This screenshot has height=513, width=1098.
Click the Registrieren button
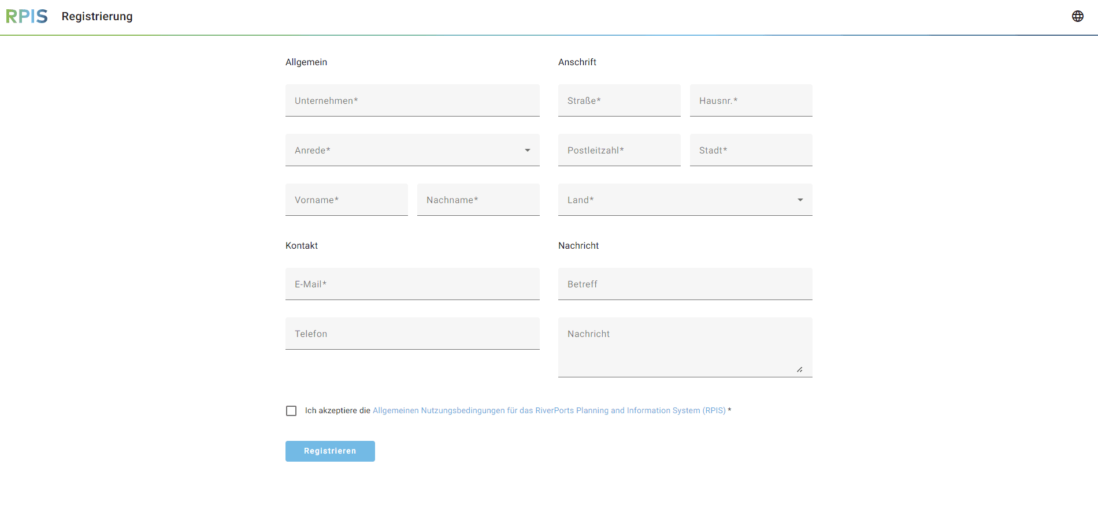330,451
